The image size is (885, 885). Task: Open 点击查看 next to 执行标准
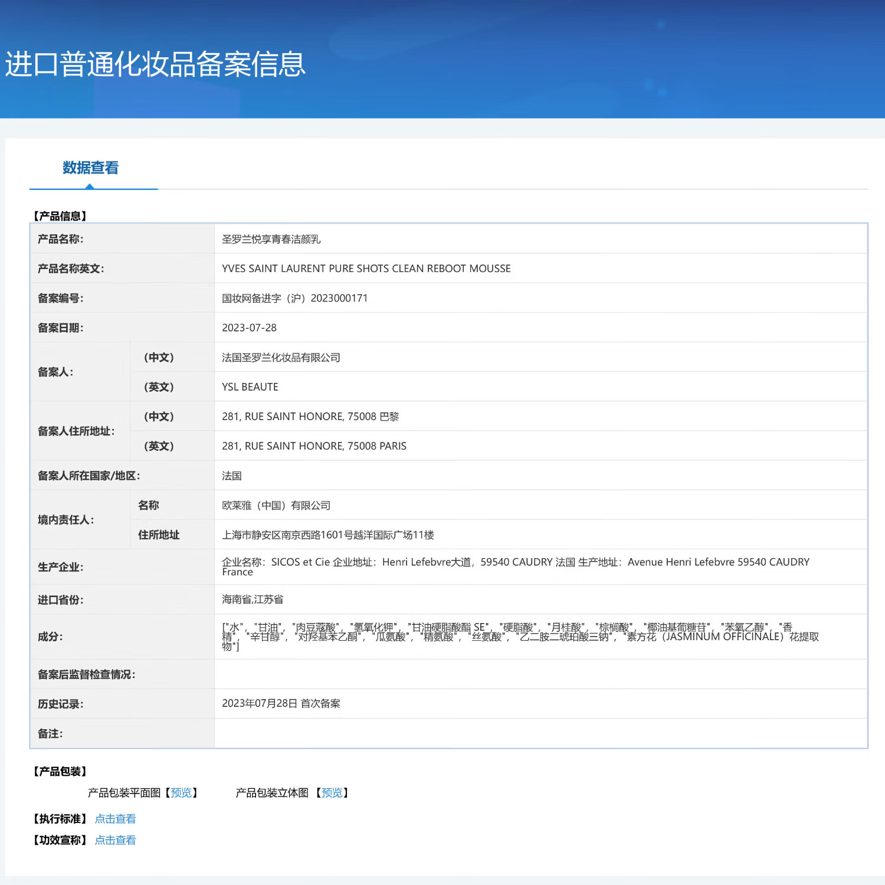[115, 818]
